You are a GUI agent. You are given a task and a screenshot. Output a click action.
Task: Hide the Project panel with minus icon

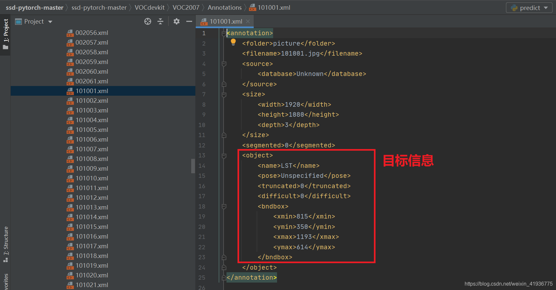pos(189,21)
